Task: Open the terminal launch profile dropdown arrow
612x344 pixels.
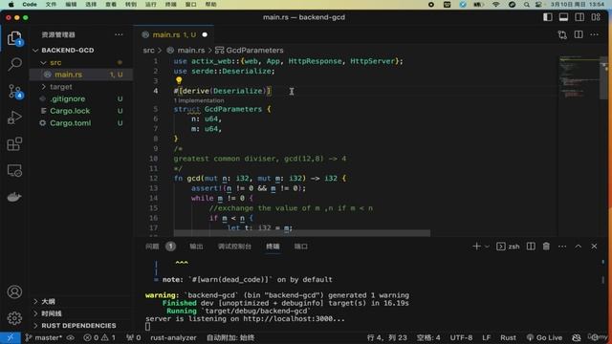Action: pyautogui.click(x=487, y=247)
